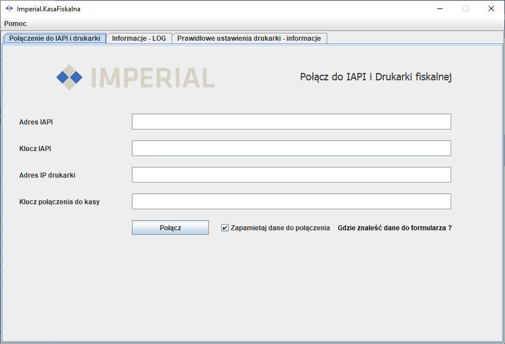505x344 pixels.
Task: Switch to Połączenie do IAPI i drukarki tab
Action: pyautogui.click(x=54, y=38)
